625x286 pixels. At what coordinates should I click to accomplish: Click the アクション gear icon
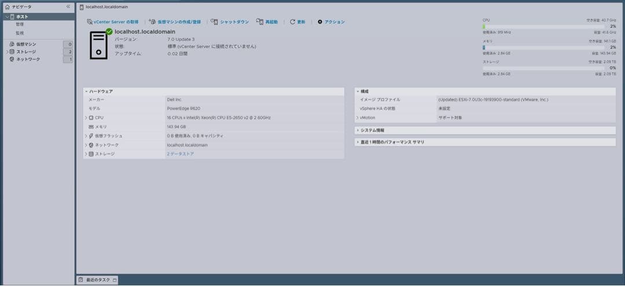pyautogui.click(x=319, y=22)
